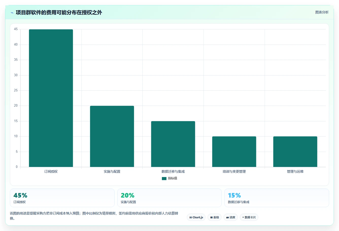Click the square icon in 表格 chip
Screen dimensions: 339x231
pyautogui.click(x=211, y=217)
